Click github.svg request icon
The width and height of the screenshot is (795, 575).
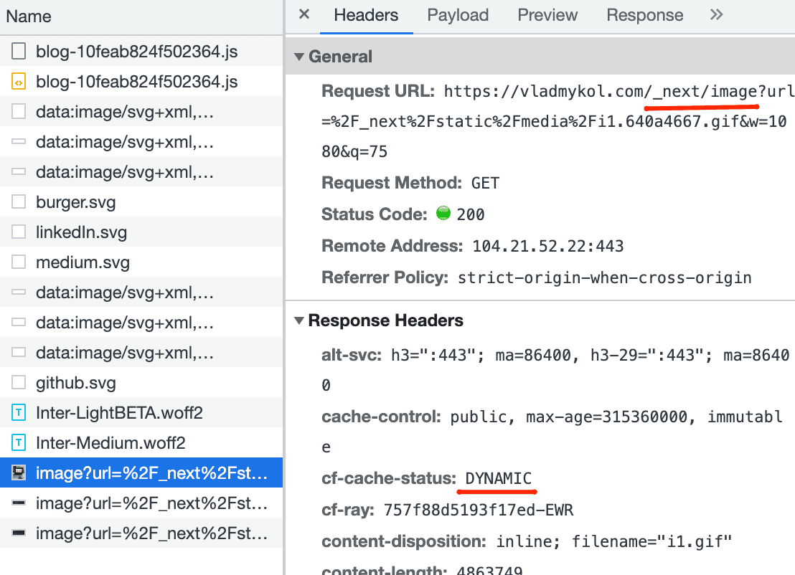click(x=19, y=383)
